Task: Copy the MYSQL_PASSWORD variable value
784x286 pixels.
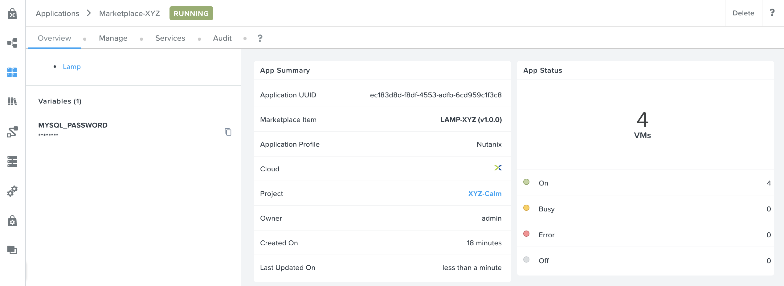Action: click(x=228, y=132)
